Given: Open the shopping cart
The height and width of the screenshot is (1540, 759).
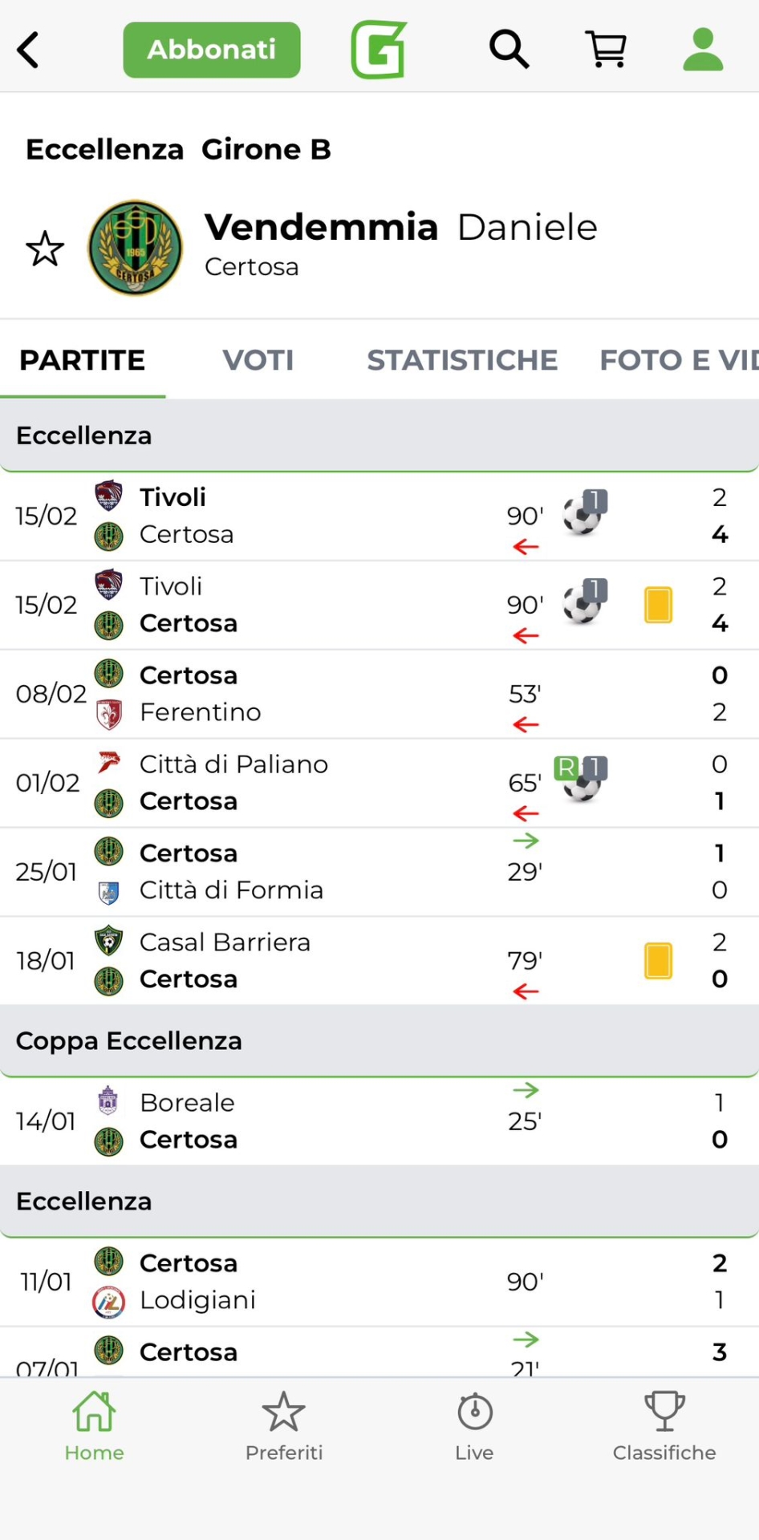Looking at the screenshot, I should 606,50.
